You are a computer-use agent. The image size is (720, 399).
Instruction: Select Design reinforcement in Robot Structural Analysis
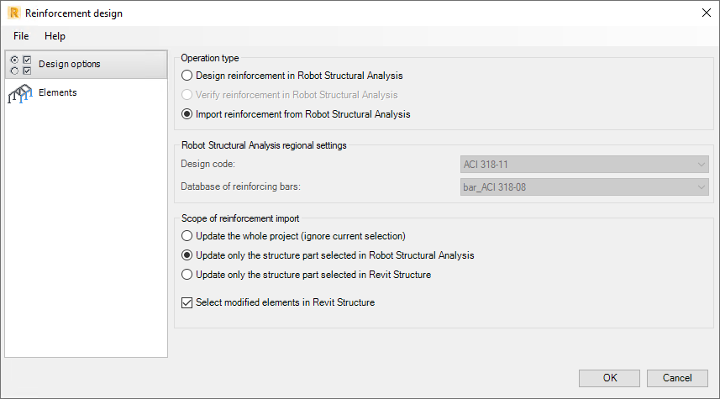(x=188, y=76)
